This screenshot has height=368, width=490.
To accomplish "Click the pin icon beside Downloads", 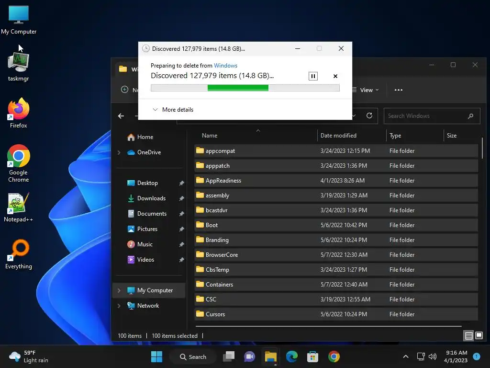I will click(181, 198).
